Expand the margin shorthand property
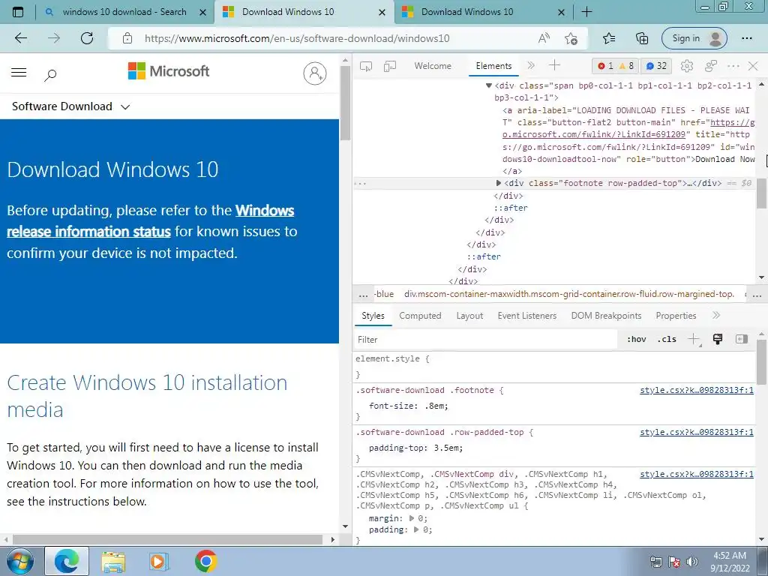Viewport: 768px width, 576px height. point(412,518)
